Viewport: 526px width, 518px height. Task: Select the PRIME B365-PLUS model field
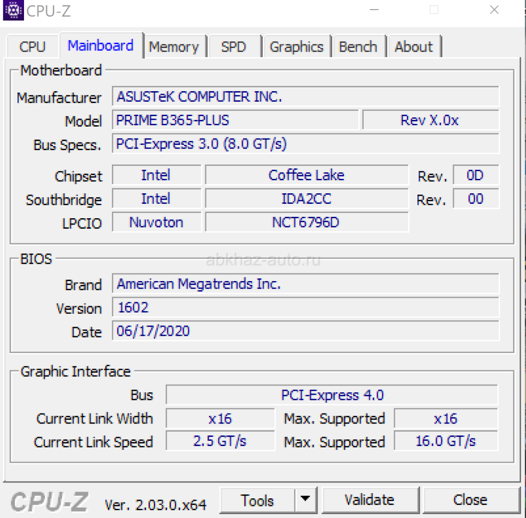(x=235, y=120)
